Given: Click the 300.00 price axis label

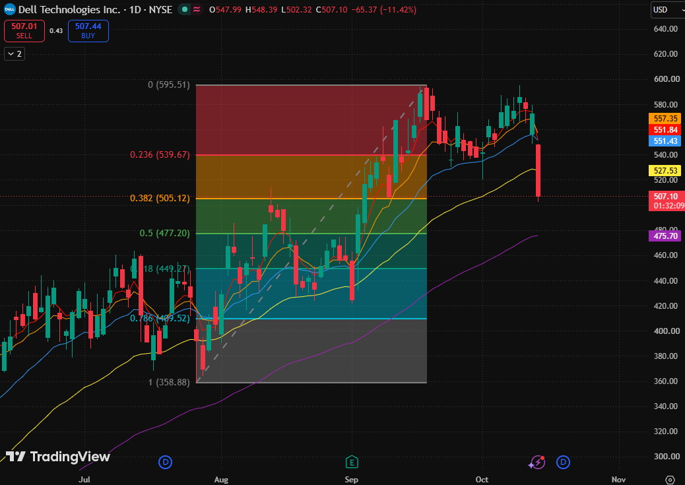Looking at the screenshot, I should [666, 457].
